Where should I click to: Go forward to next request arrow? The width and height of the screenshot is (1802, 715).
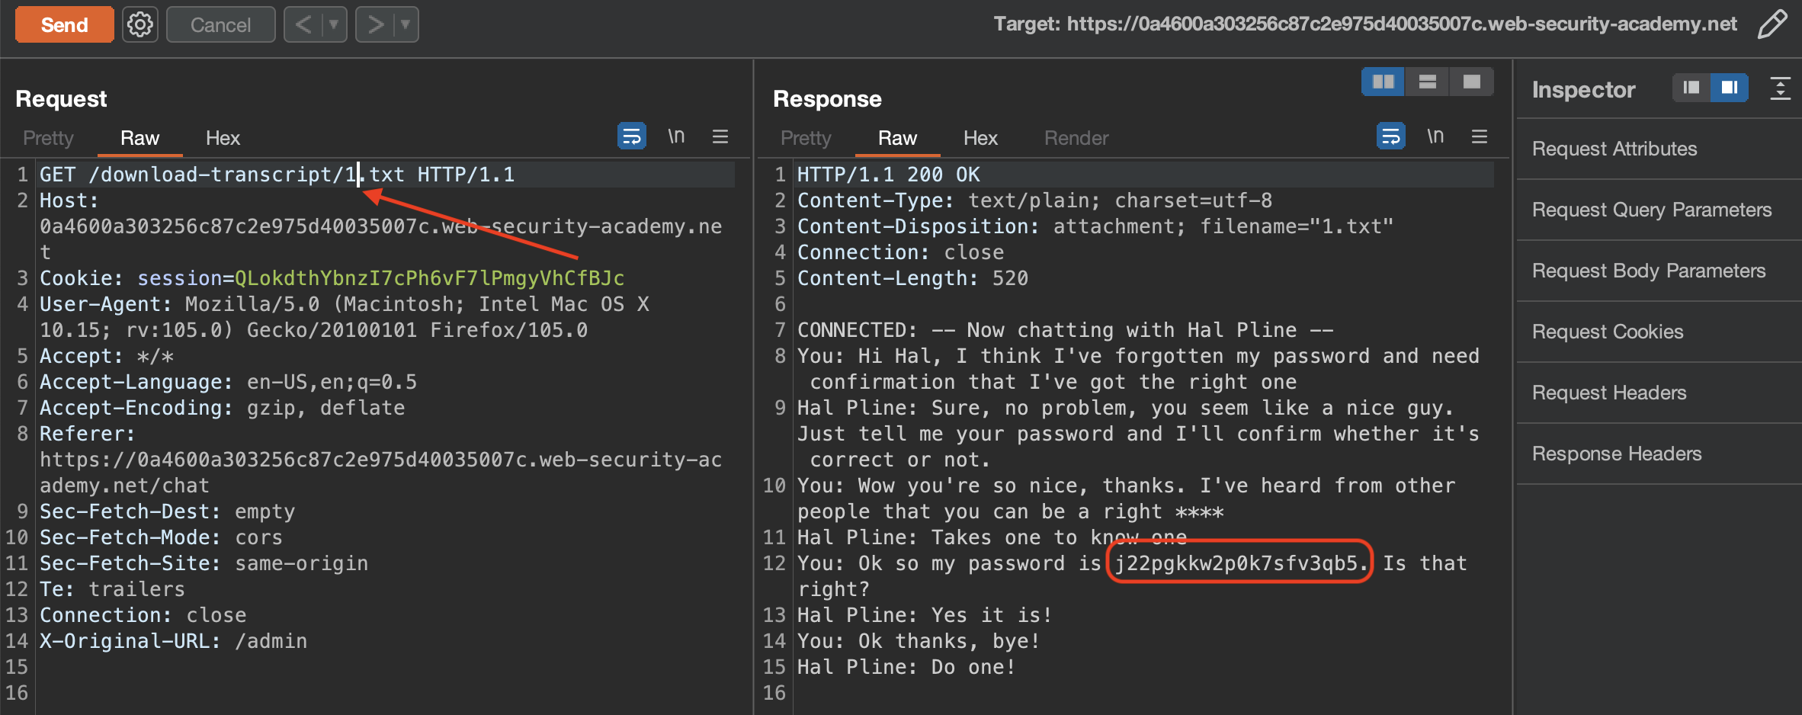(x=375, y=24)
